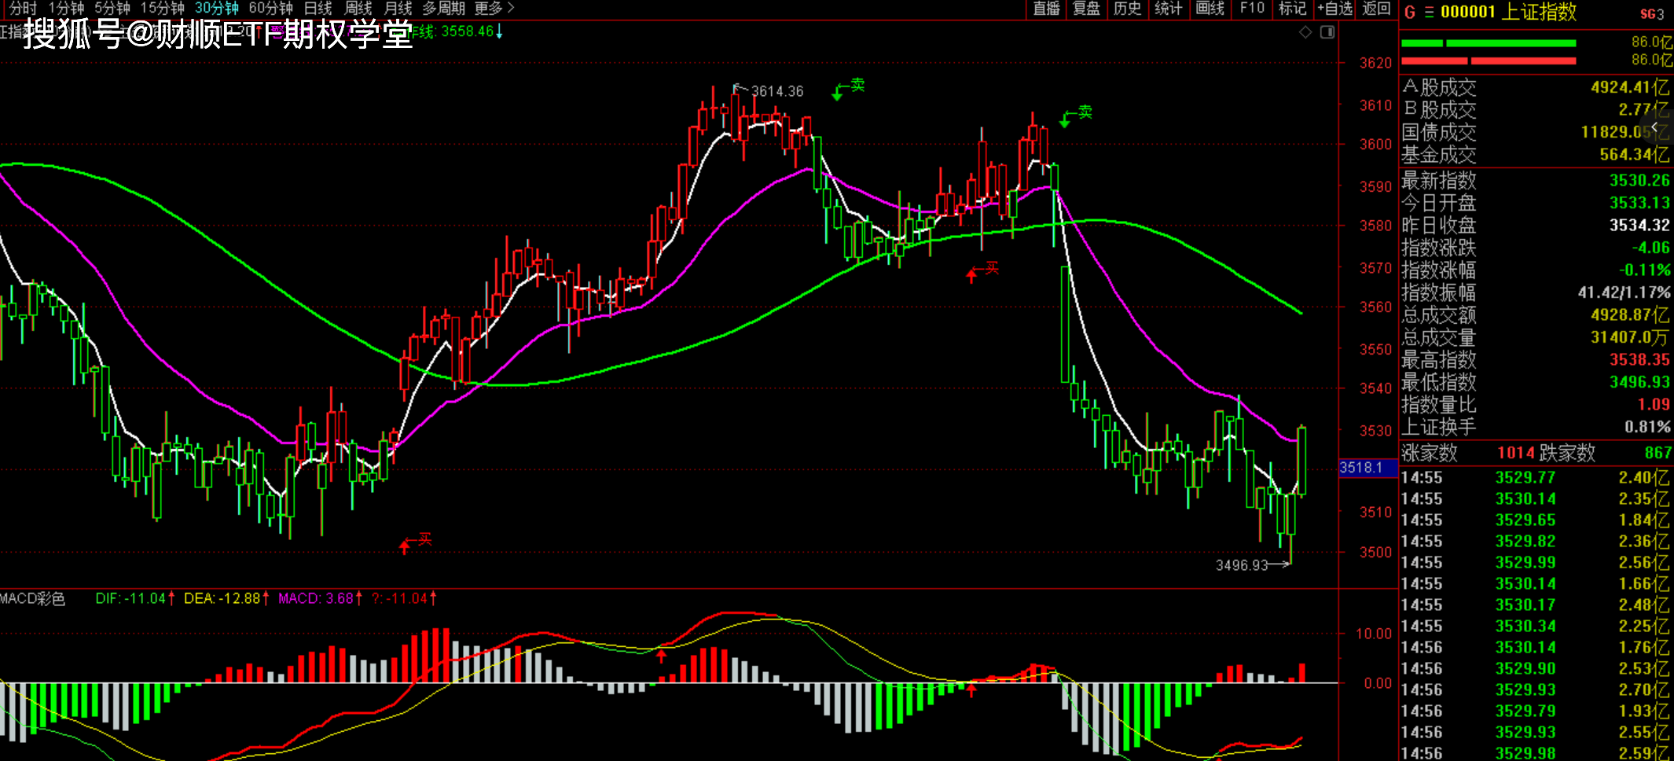Toggle the side panel layout icon
This screenshot has height=761, width=1674.
tap(1327, 32)
